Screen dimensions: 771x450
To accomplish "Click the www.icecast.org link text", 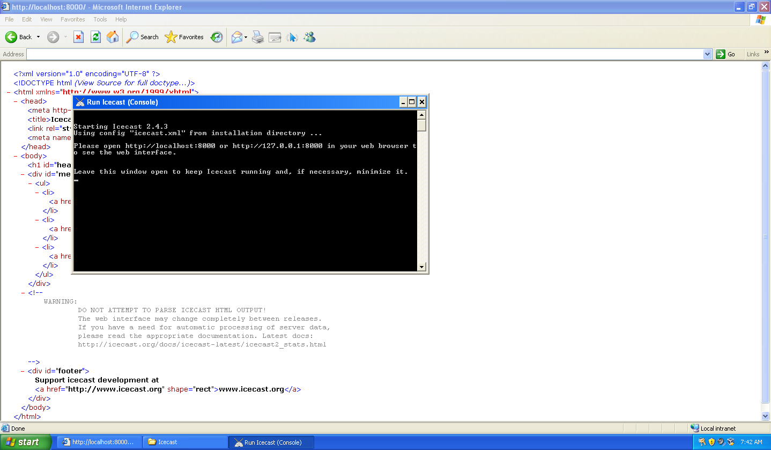I will [251, 389].
